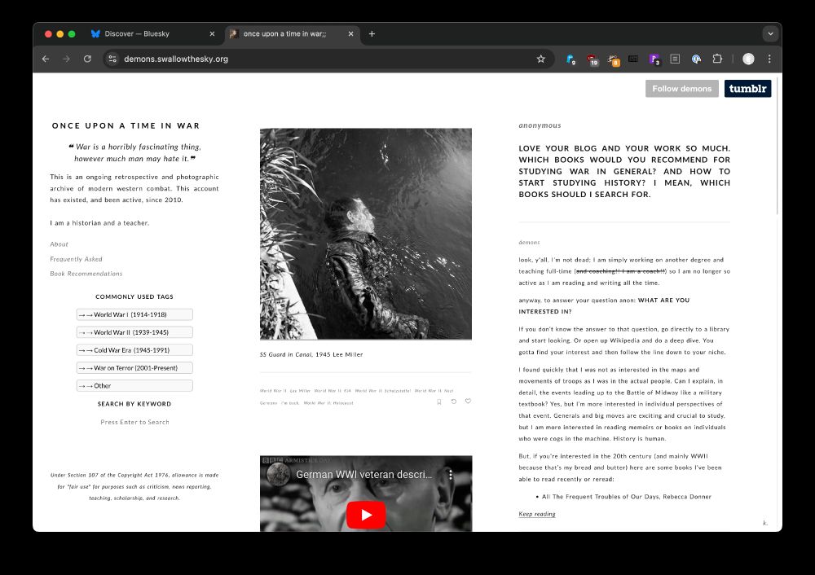Close the Discover — Bluesky tab

(212, 33)
